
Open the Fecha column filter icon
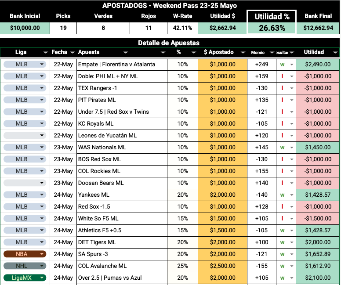pyautogui.click(x=73, y=52)
